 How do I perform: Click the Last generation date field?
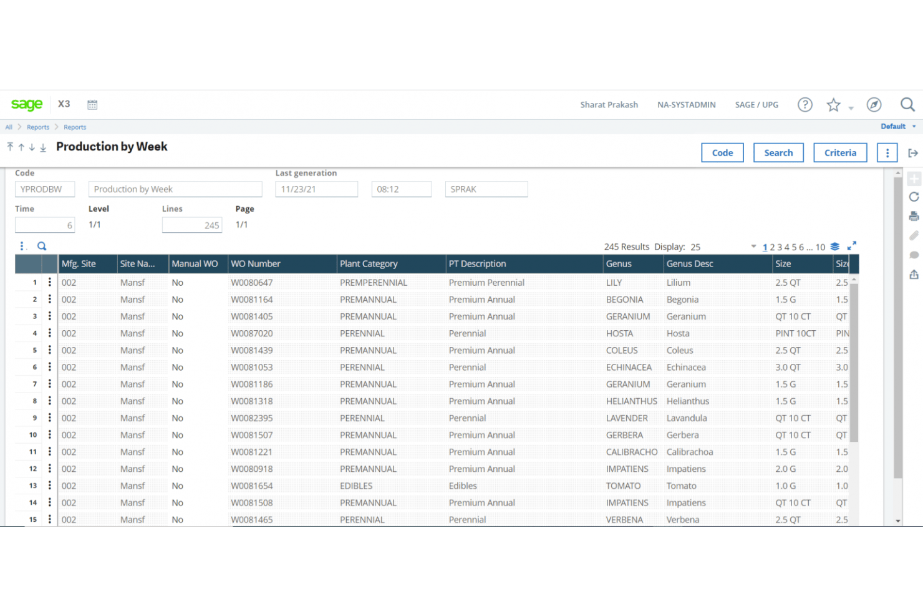pyautogui.click(x=317, y=189)
